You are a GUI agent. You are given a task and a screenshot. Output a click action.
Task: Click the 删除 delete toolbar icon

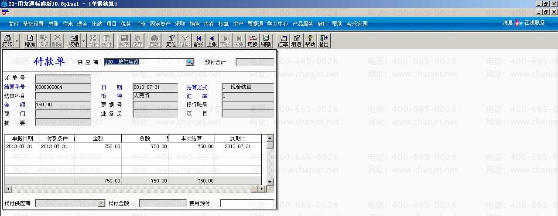pos(57,41)
